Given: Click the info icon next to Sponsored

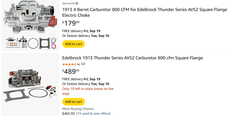Looking at the screenshot, I should pyautogui.click(x=77, y=3).
